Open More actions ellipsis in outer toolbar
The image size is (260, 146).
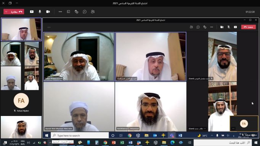coord(60,11)
